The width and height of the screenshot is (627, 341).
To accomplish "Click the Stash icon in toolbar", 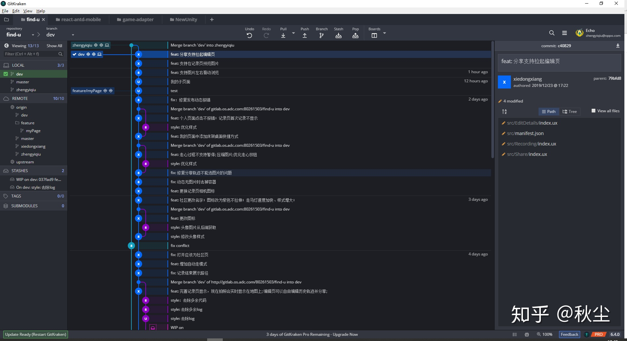I will coord(339,36).
